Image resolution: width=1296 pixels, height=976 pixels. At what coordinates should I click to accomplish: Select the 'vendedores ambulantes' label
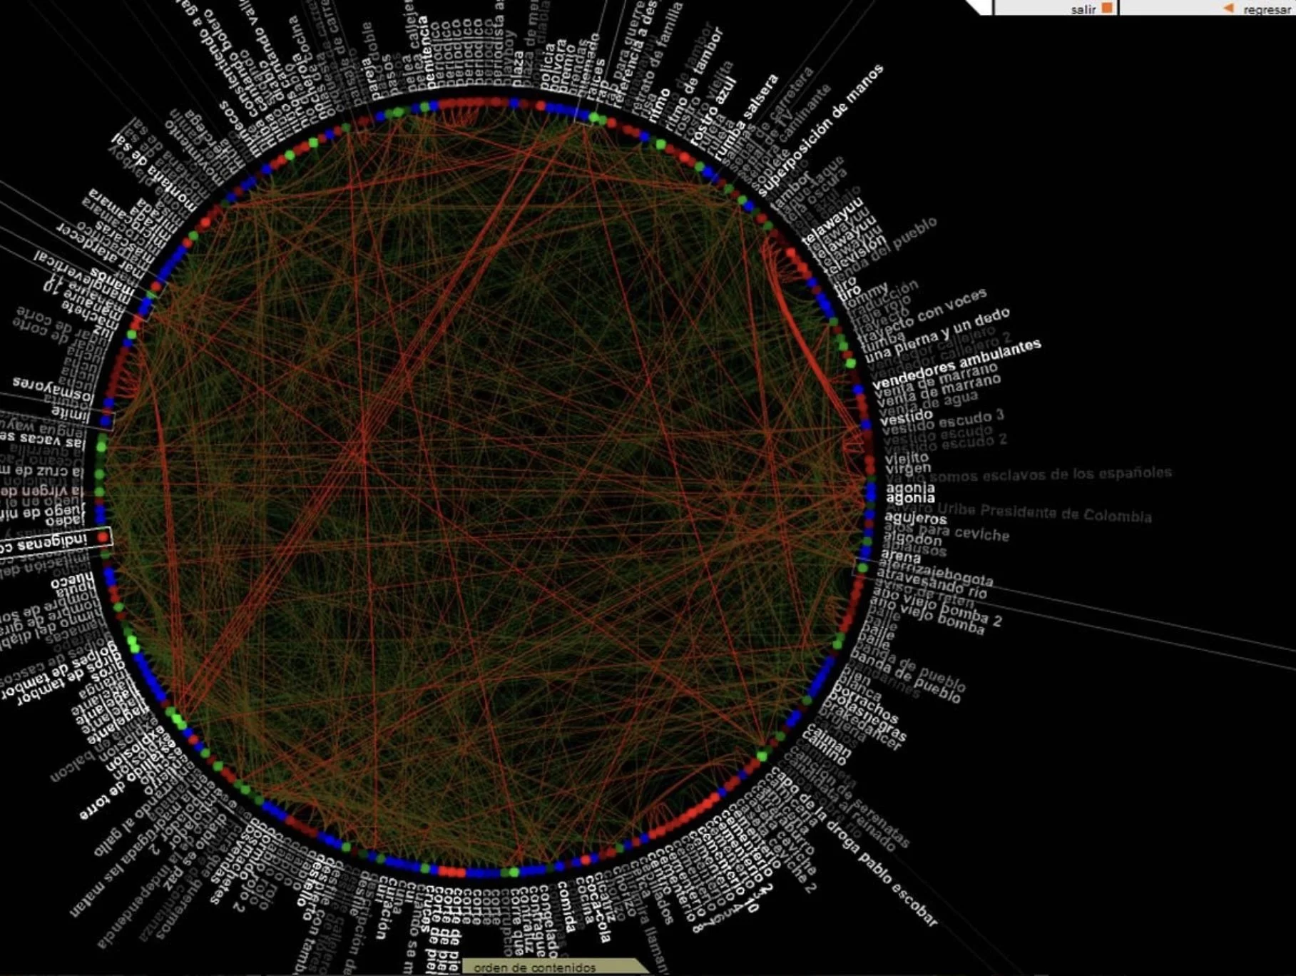(957, 365)
